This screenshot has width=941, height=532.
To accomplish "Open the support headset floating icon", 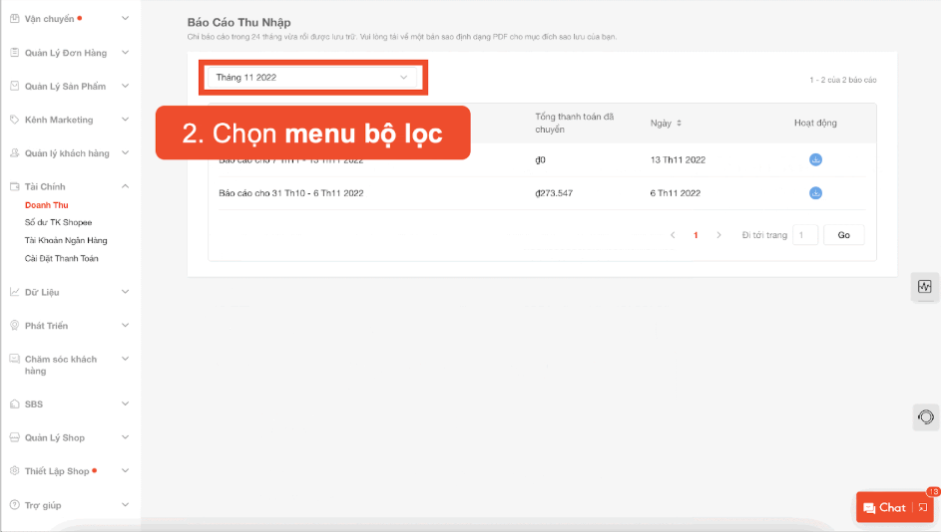I will pyautogui.click(x=925, y=417).
